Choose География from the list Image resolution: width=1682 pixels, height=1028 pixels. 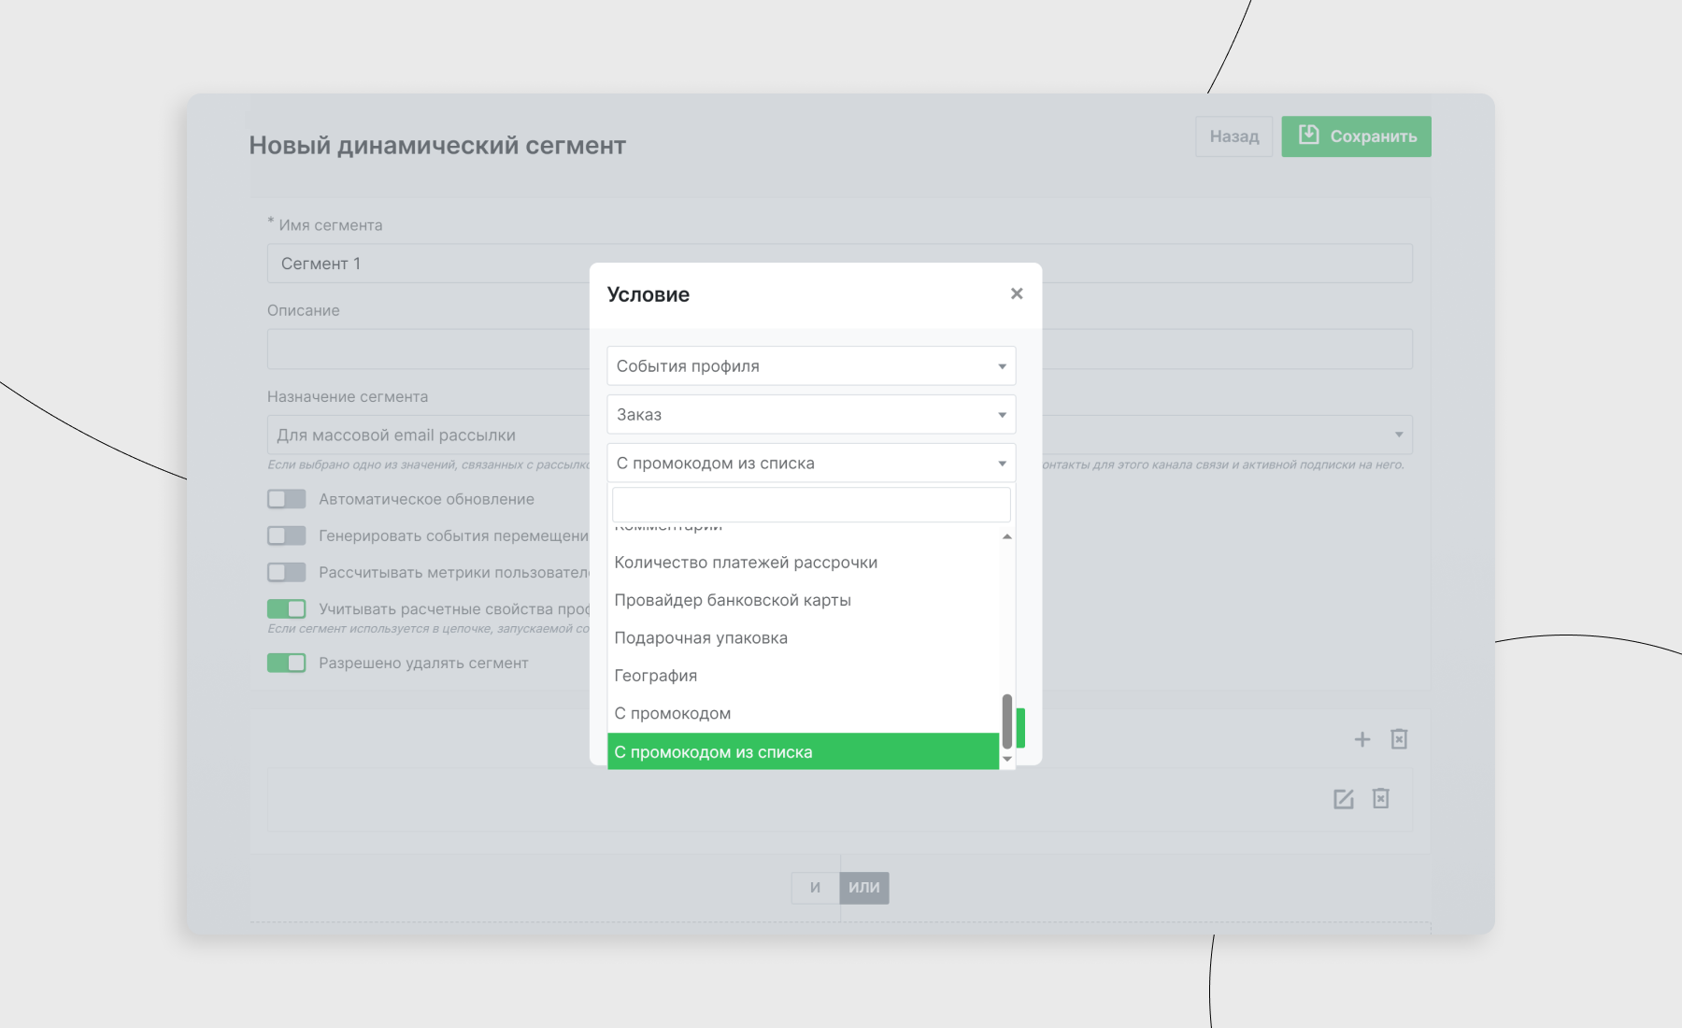point(656,676)
